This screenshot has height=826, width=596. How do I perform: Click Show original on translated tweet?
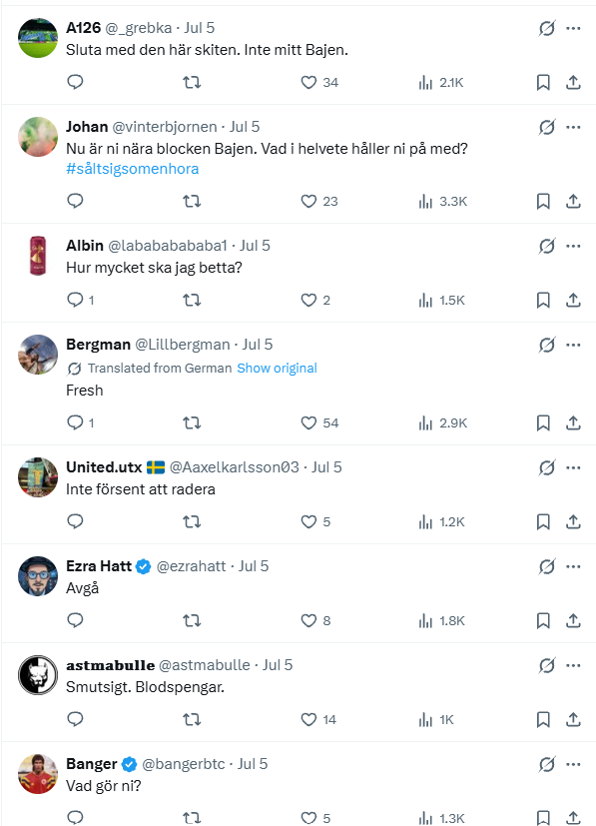(x=277, y=368)
